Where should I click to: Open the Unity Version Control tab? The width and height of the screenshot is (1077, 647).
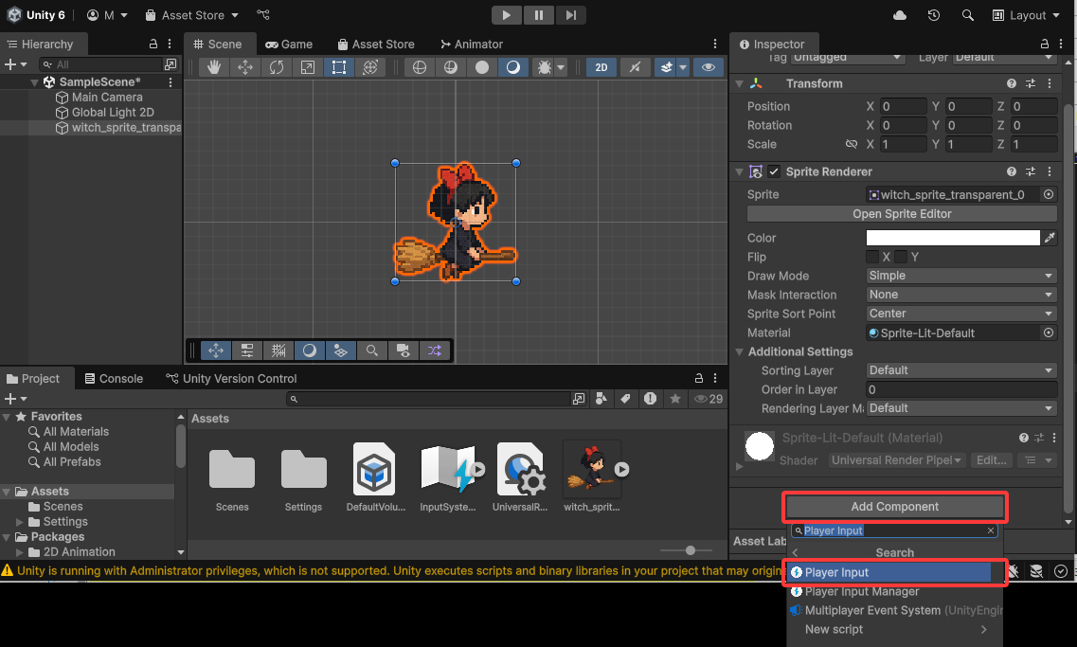point(231,379)
